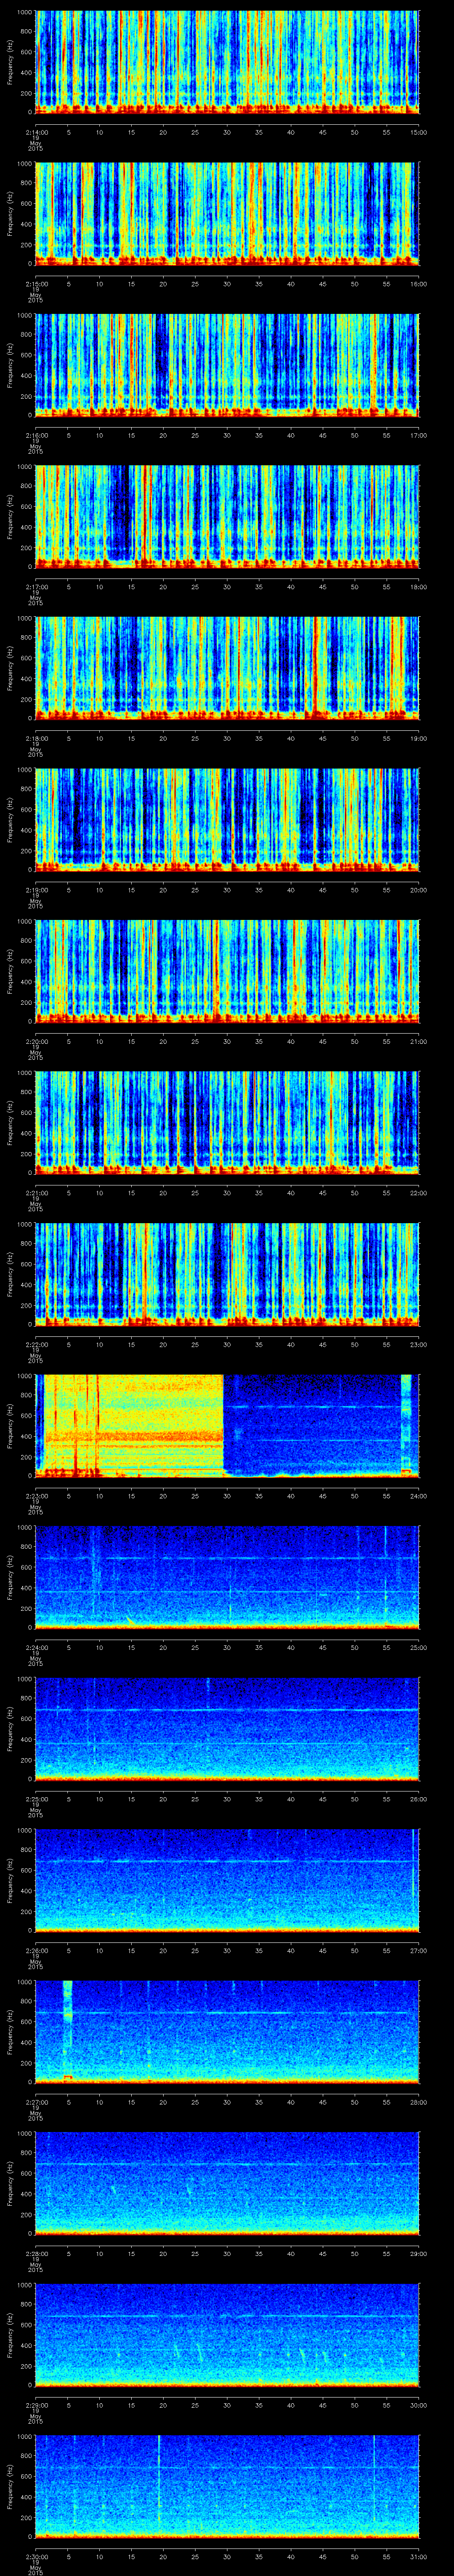The width and height of the screenshot is (454, 2576).
Task: Click the 24:00 end time label
Action: (419, 1495)
